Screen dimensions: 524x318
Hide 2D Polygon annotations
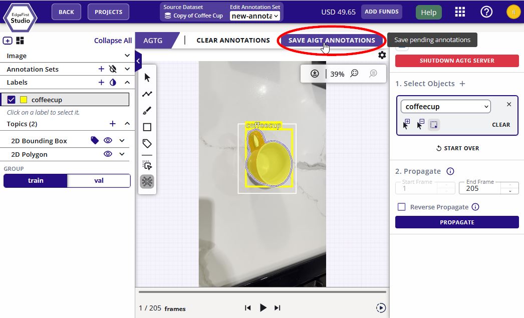click(108, 154)
